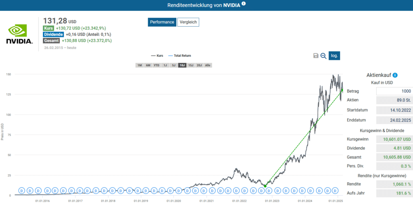Open the Aktienkauf info icon
Screen dimensions: 413x204
pos(395,75)
